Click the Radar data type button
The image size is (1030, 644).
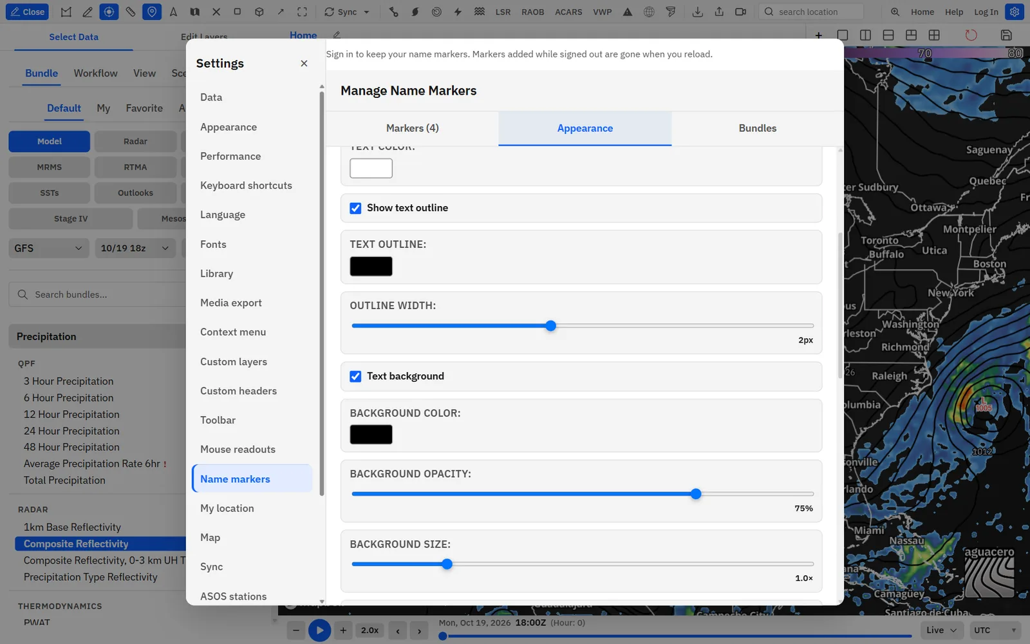[x=135, y=141]
